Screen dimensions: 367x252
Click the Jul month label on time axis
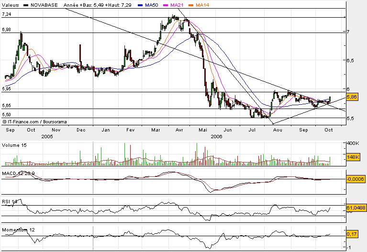[252, 130]
